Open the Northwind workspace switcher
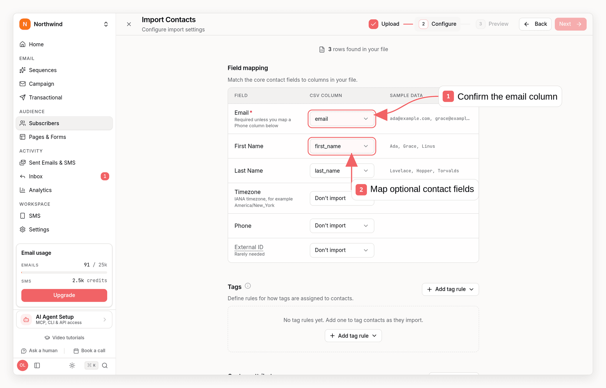 [64, 24]
